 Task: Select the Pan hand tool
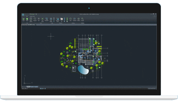click(x=39, y=19)
